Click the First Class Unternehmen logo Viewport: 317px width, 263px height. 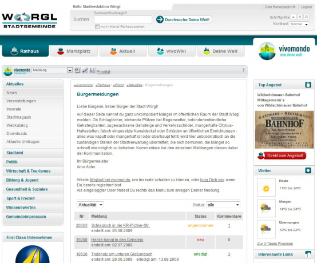33,254
